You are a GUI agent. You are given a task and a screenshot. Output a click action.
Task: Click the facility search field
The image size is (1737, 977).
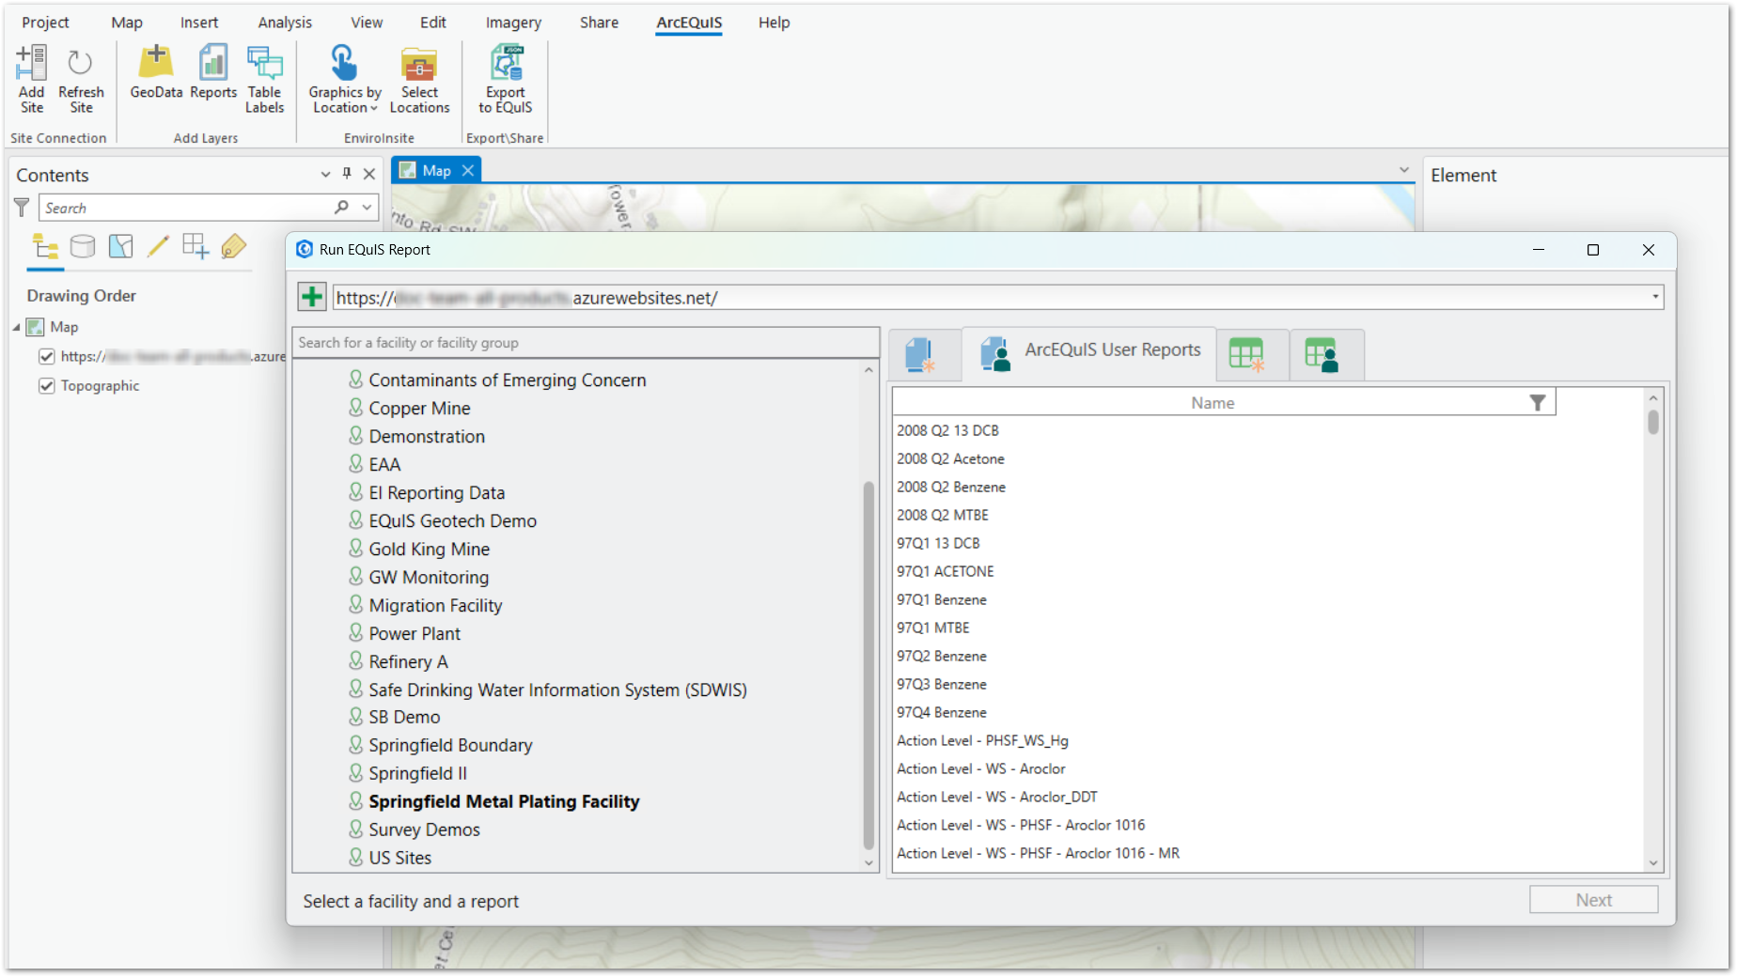click(586, 343)
